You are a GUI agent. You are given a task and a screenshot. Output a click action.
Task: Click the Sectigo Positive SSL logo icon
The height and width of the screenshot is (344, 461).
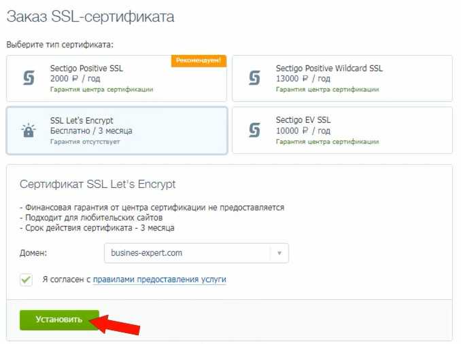tap(29, 78)
